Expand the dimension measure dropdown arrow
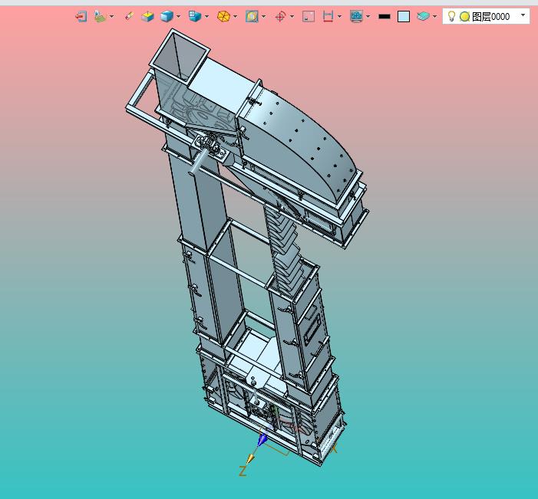The height and width of the screenshot is (499, 538). 340,16
